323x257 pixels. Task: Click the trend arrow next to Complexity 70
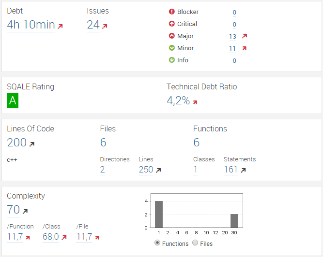25,211
